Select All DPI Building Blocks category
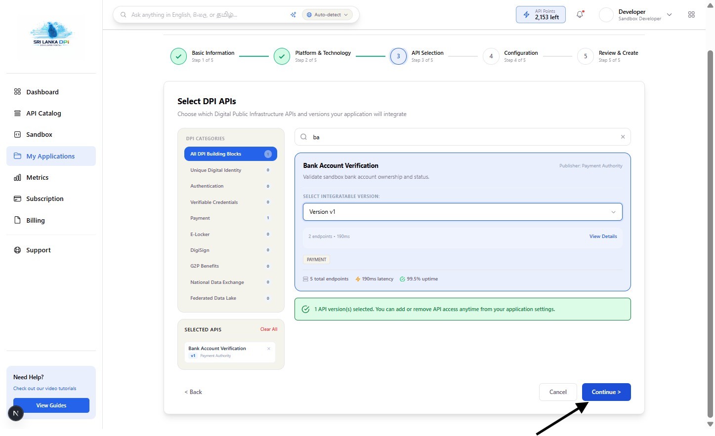The image size is (715, 436). tap(231, 154)
